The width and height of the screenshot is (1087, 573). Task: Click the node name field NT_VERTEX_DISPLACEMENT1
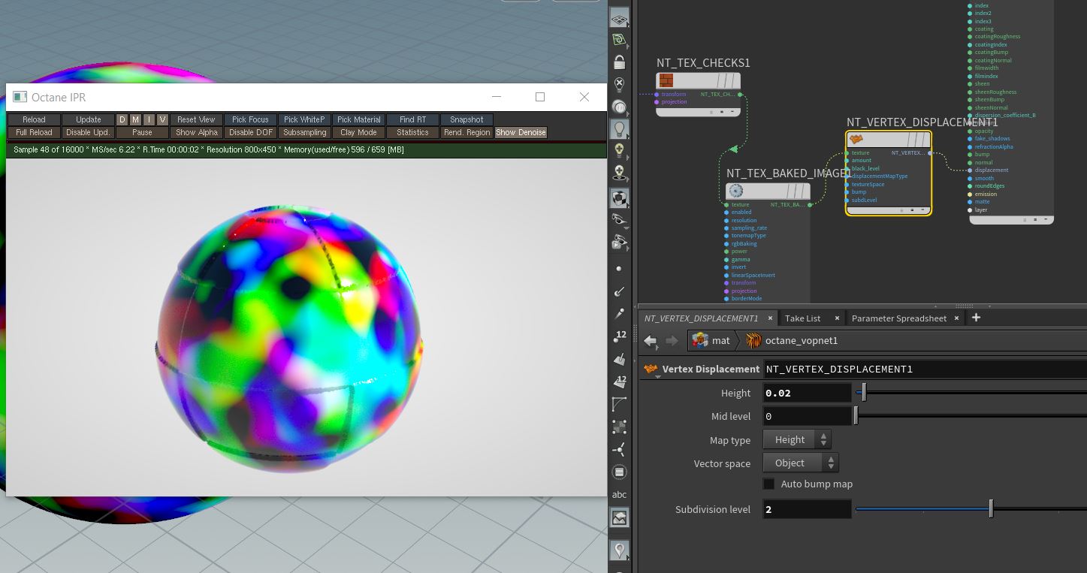(x=925, y=369)
